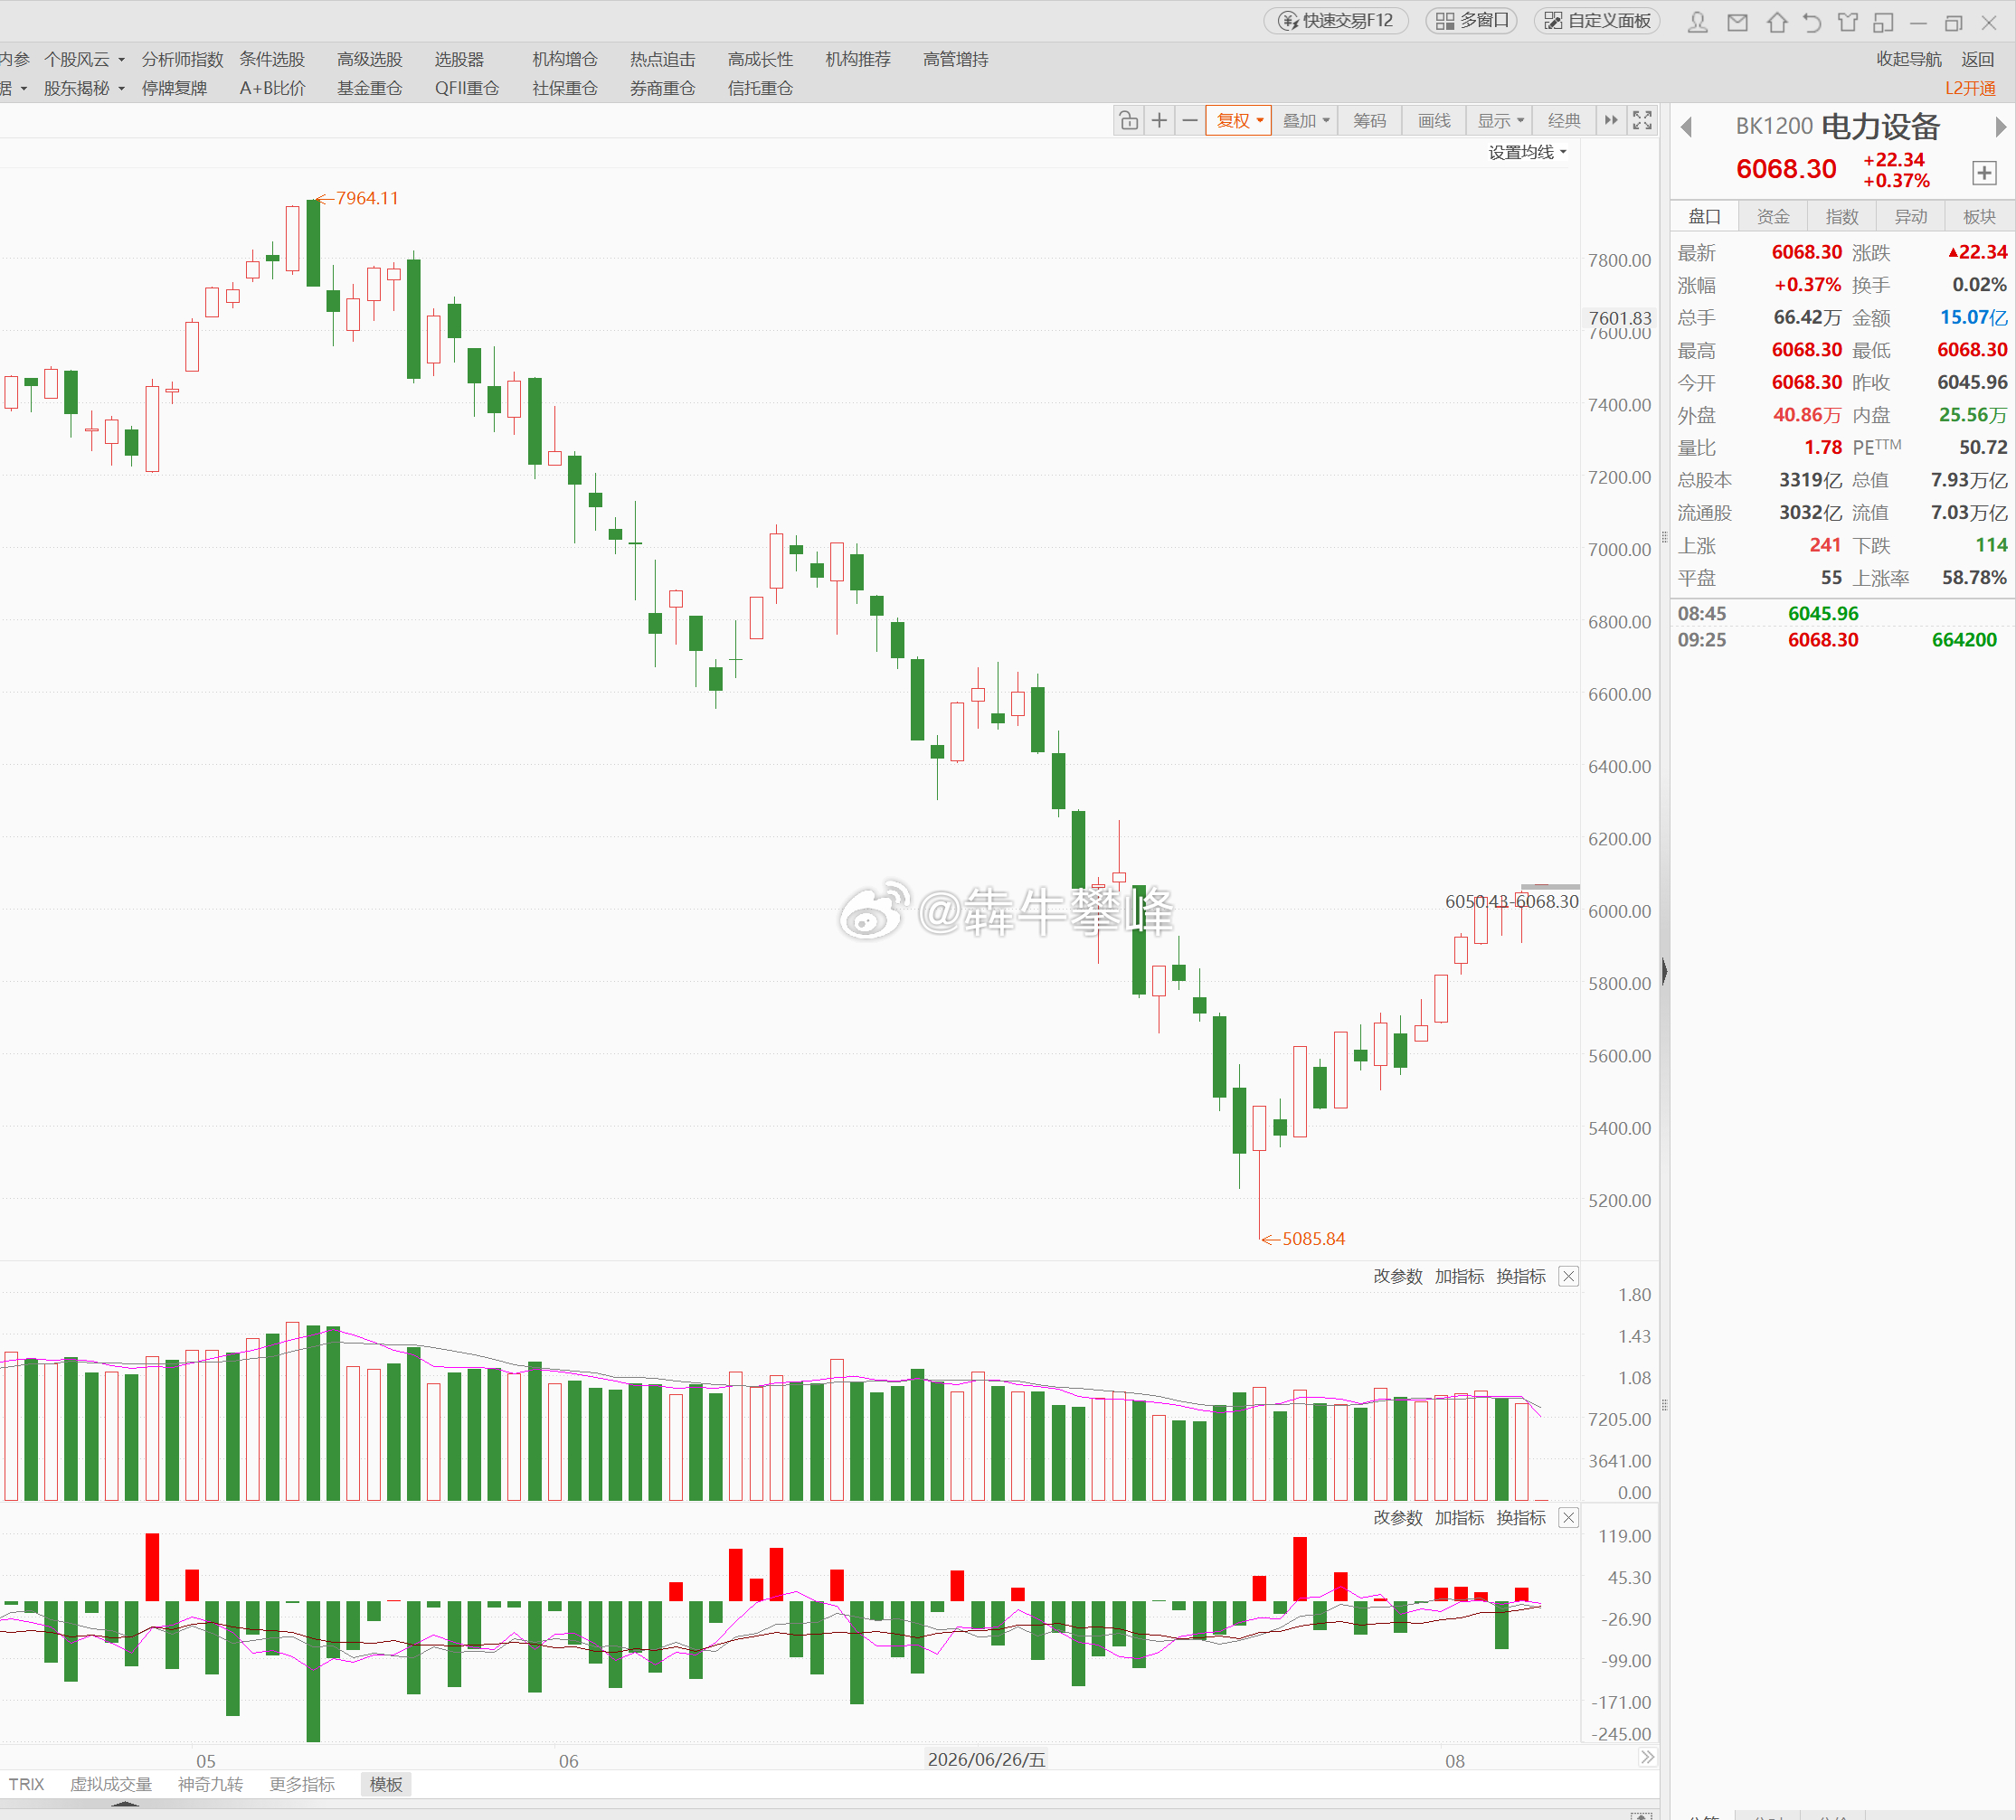The height and width of the screenshot is (1820, 2016).
Task: Click 收起导航 to collapse navigation
Action: click(x=1909, y=59)
